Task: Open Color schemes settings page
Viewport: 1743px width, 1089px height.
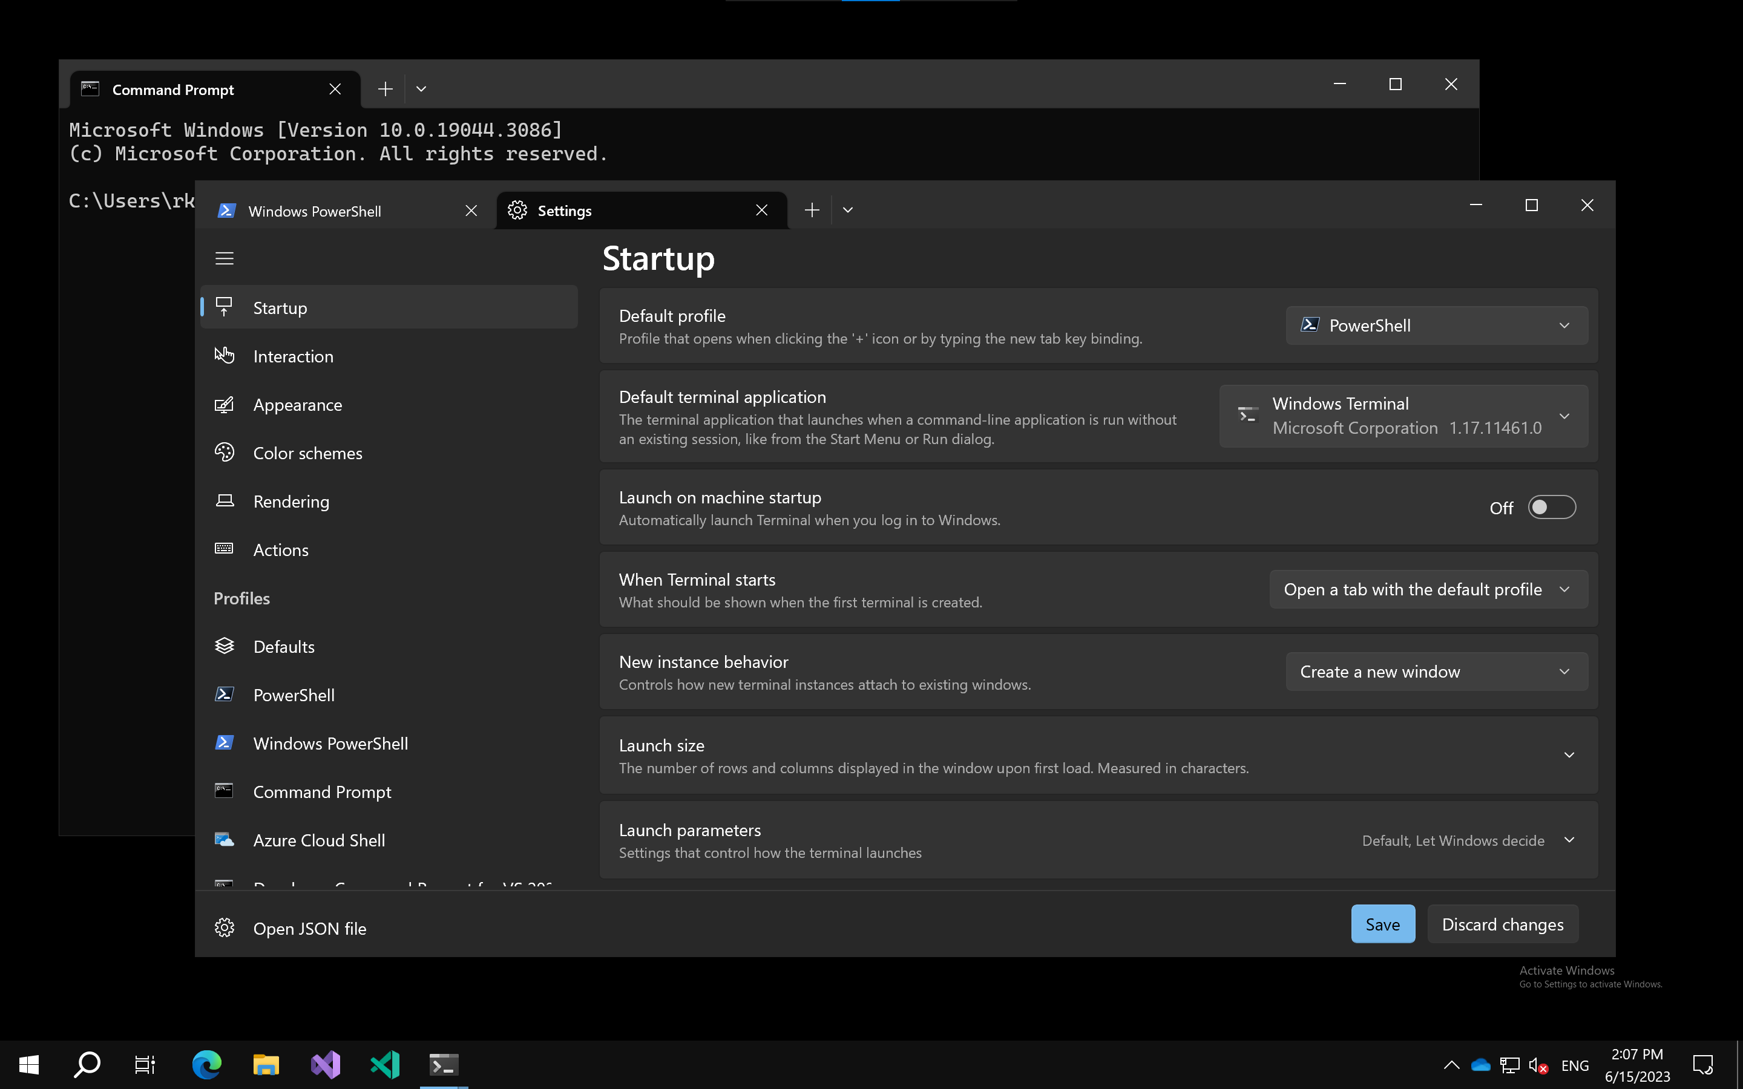Action: coord(307,453)
